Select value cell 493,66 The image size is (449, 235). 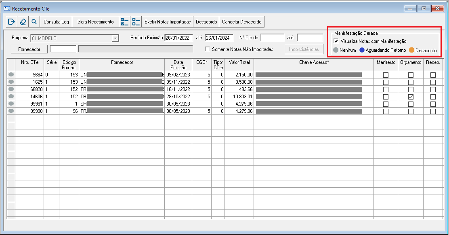click(239, 89)
